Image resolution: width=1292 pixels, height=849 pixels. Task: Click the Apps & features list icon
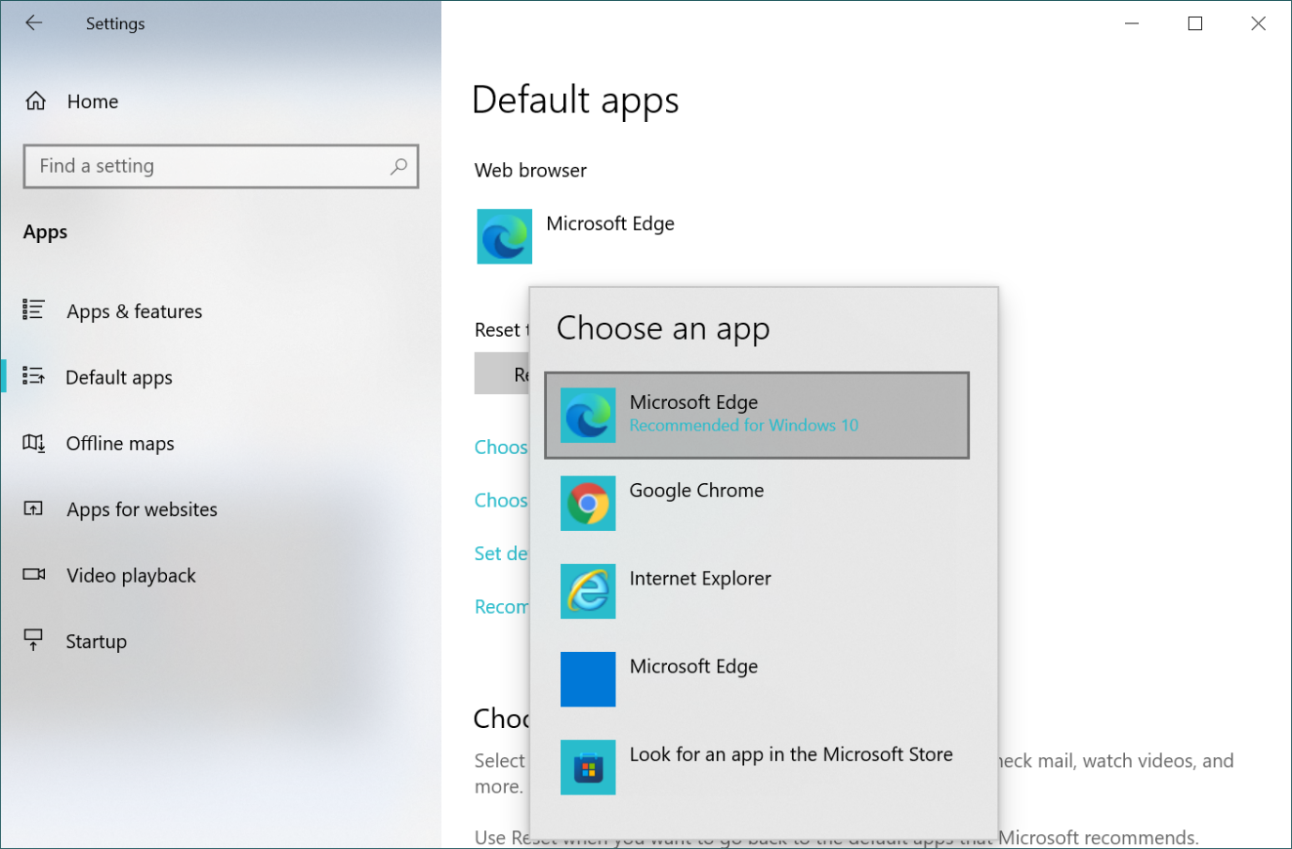33,310
